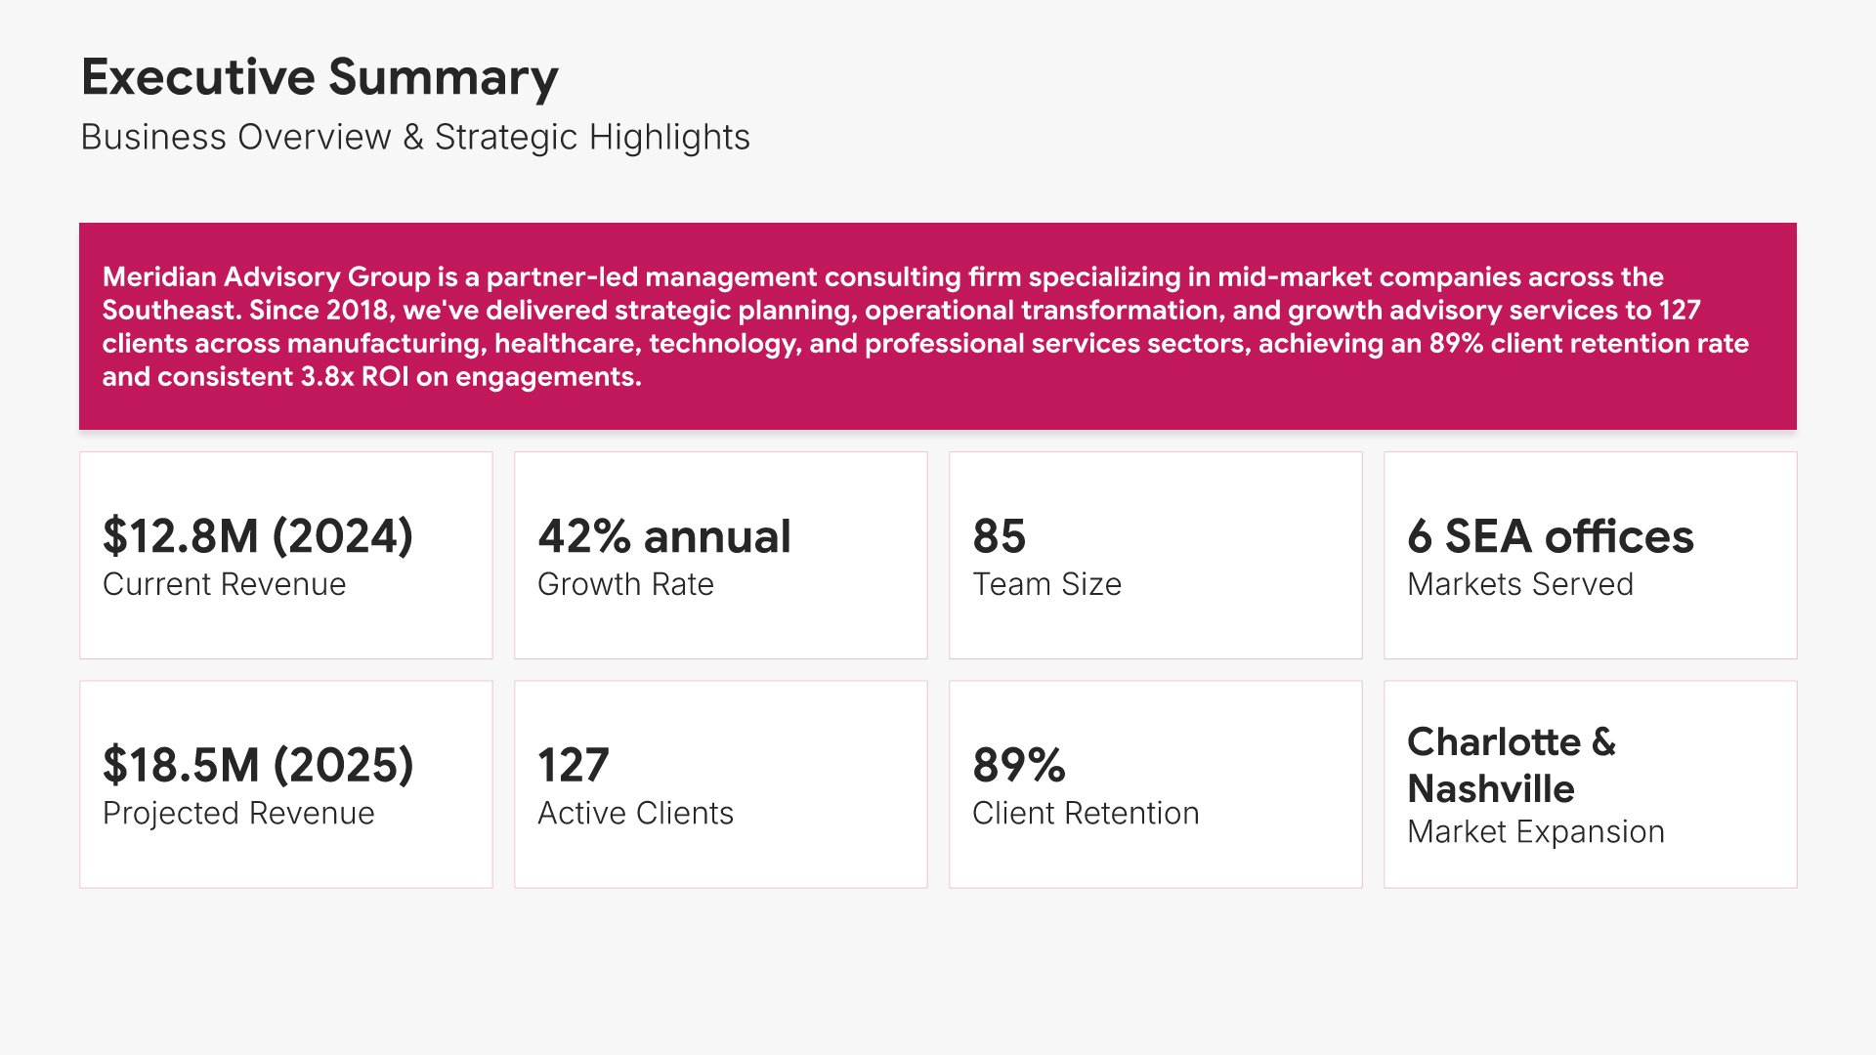Select the "Charlotte & Nashville" heading
1876x1055 pixels.
[1511, 765]
